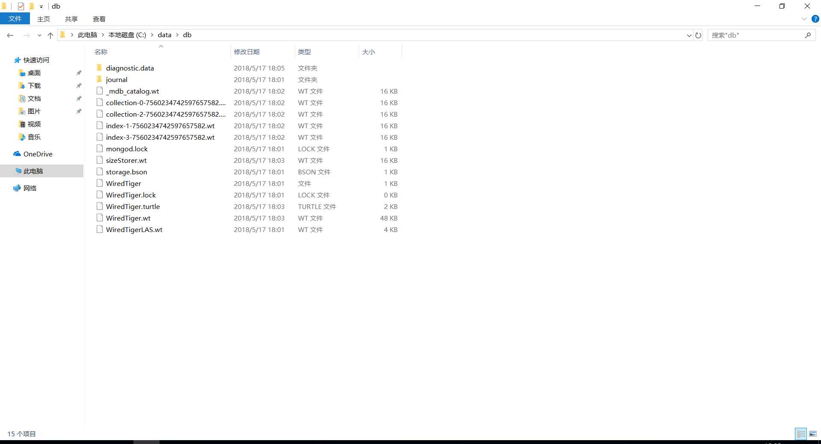Switch to details view layout icon
The height and width of the screenshot is (444, 821).
pos(801,434)
